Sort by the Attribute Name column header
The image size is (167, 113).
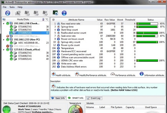(76, 20)
